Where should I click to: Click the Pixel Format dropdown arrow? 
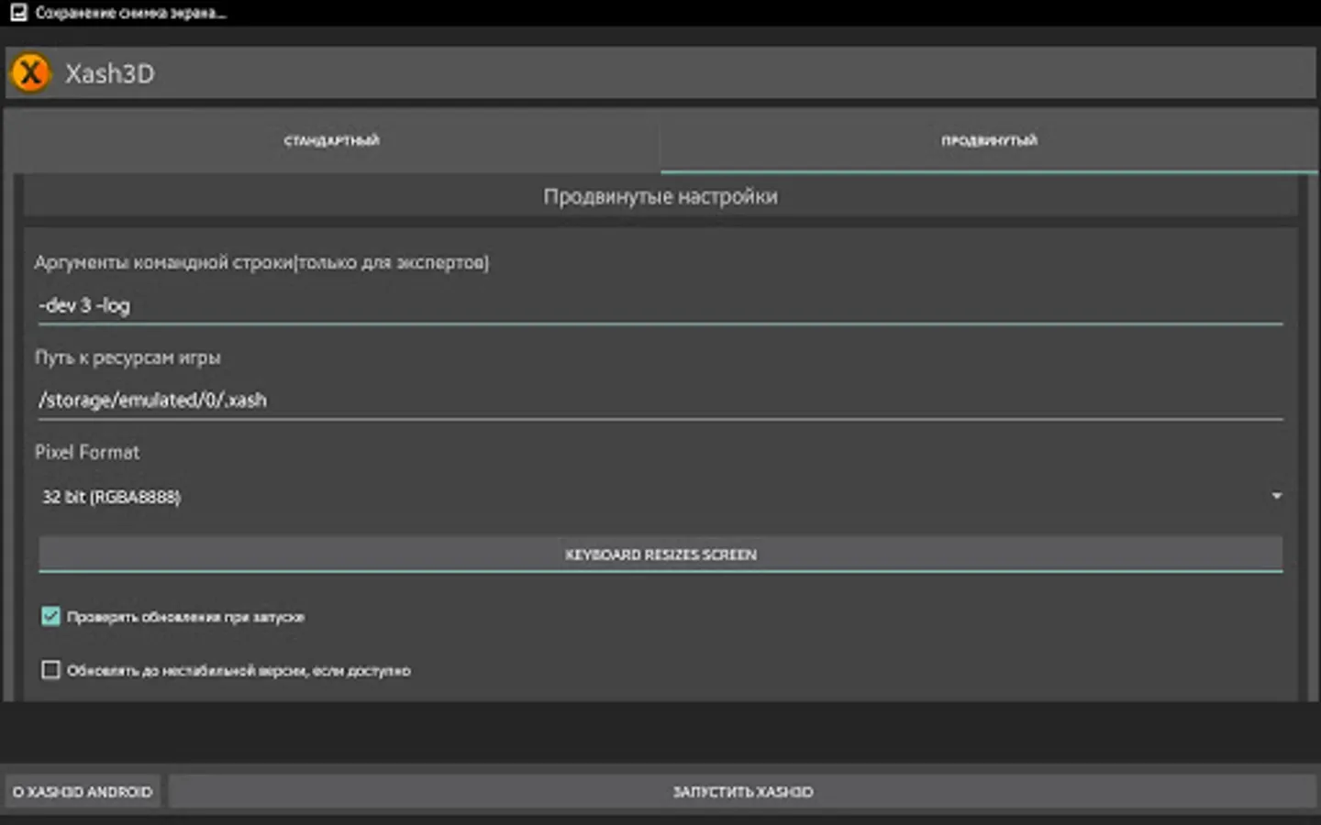click(1276, 496)
